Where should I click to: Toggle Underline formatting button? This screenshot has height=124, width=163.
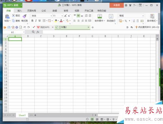click(39, 21)
